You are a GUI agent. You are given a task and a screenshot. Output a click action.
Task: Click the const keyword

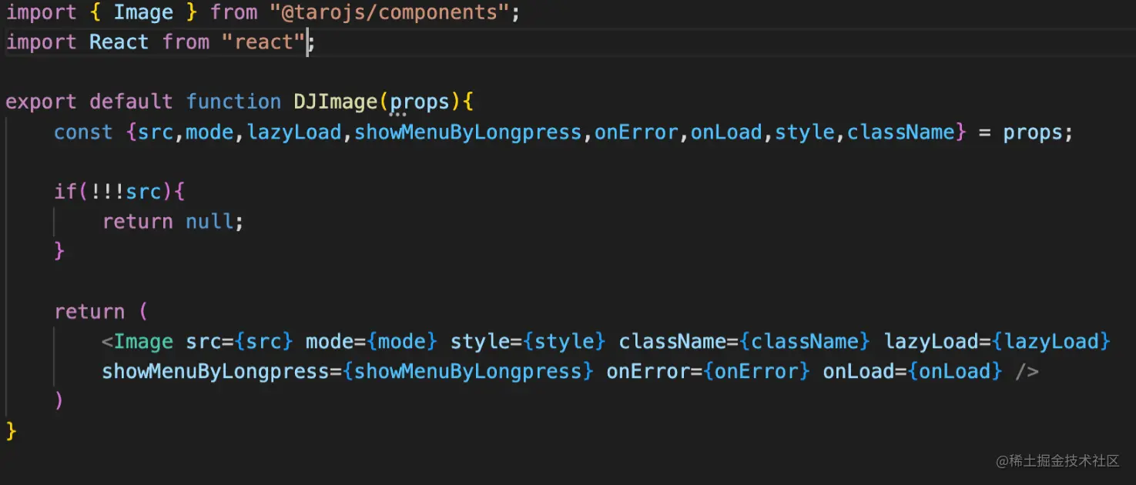click(83, 132)
